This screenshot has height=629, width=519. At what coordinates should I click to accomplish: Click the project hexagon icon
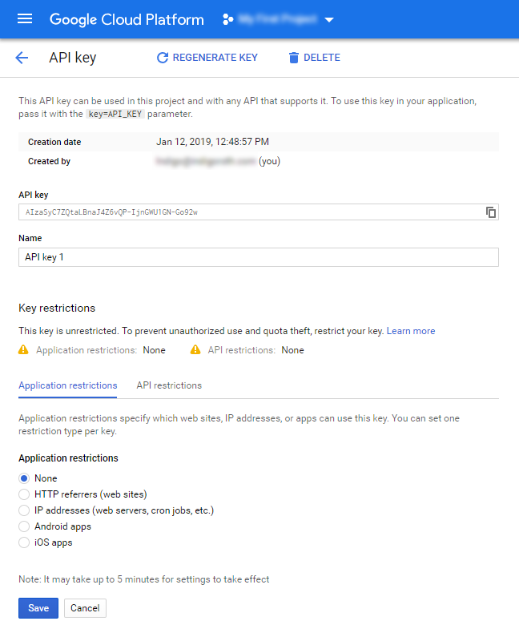[227, 19]
